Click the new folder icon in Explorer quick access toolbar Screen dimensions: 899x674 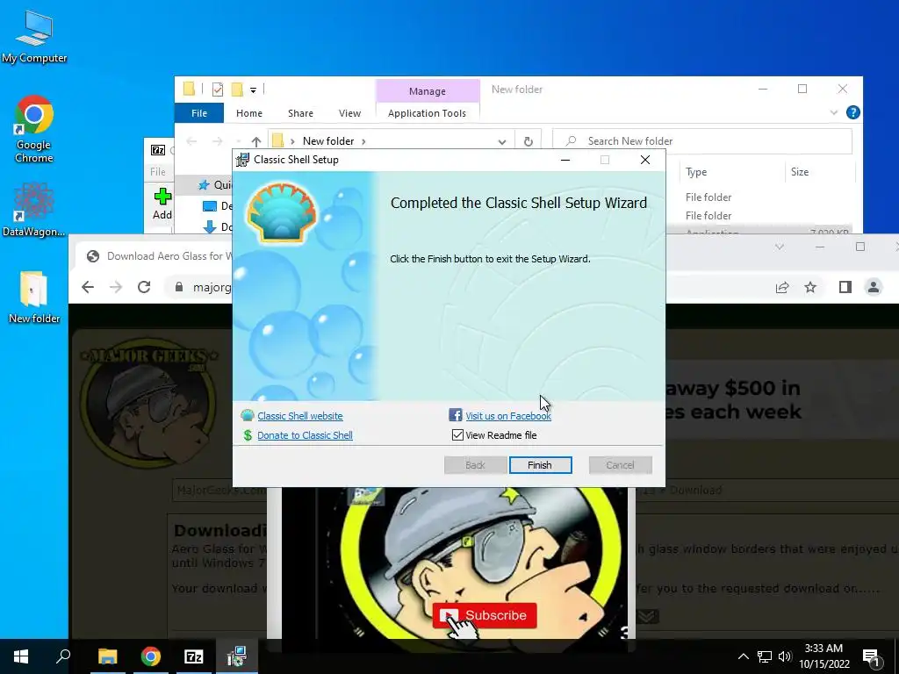(237, 90)
